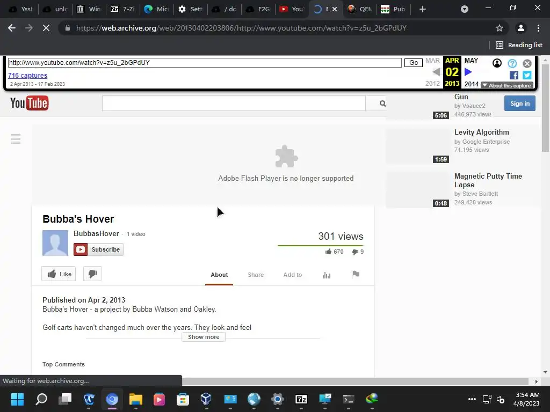The height and width of the screenshot is (412, 550).
Task: Click the YouTube logo
Action: click(x=30, y=104)
